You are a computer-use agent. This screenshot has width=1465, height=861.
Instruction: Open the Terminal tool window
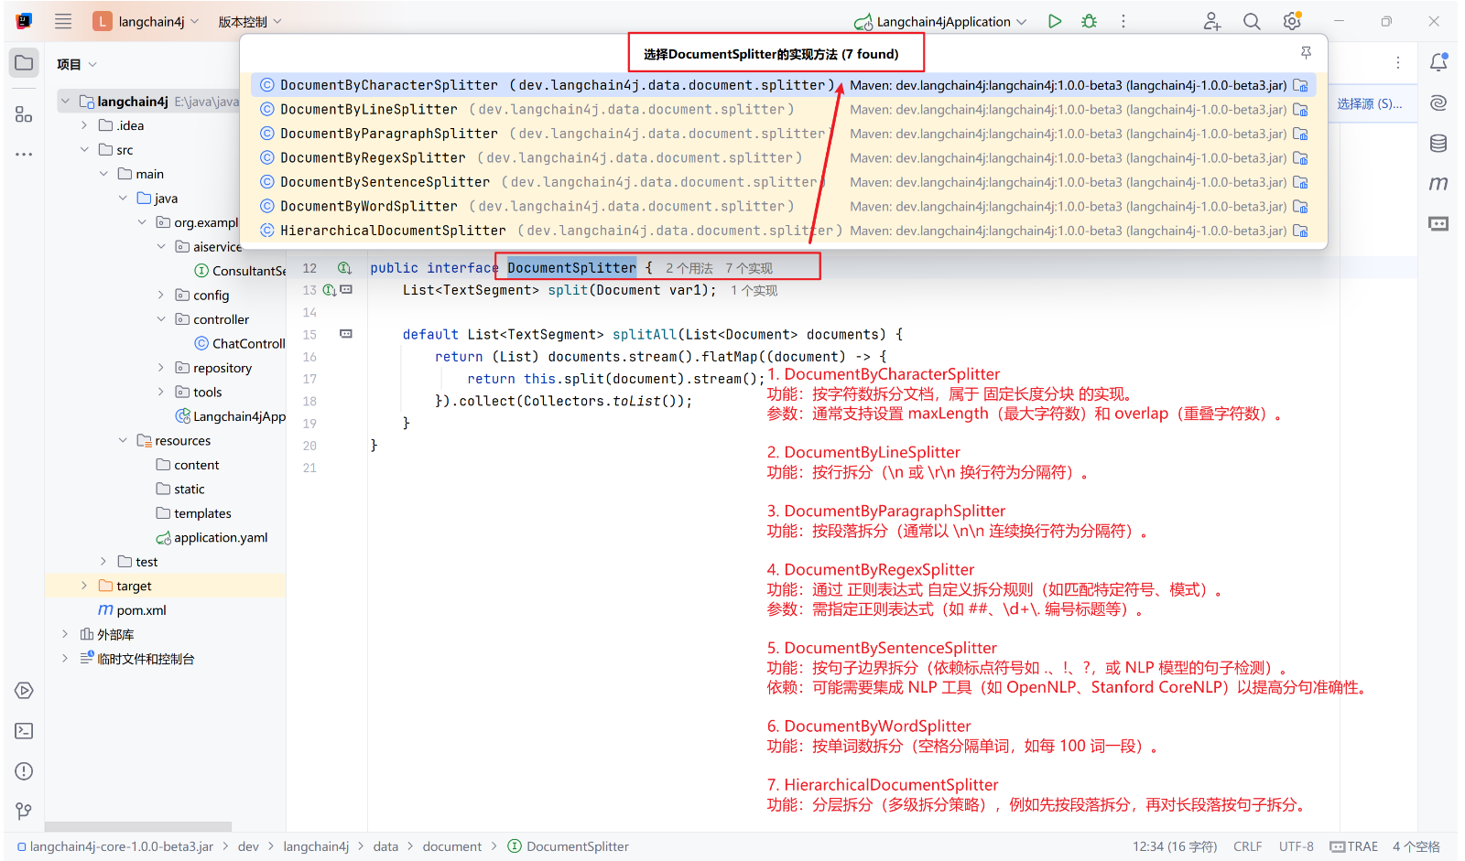24,731
